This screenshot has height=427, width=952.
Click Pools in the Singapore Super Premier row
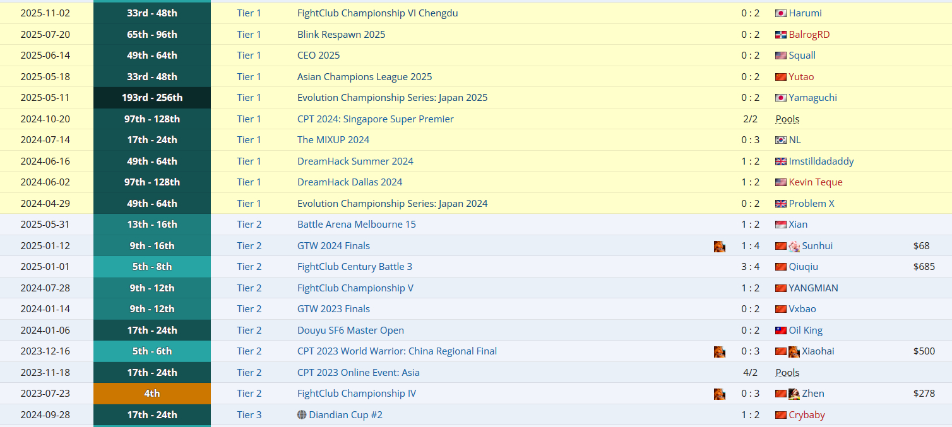coord(787,119)
